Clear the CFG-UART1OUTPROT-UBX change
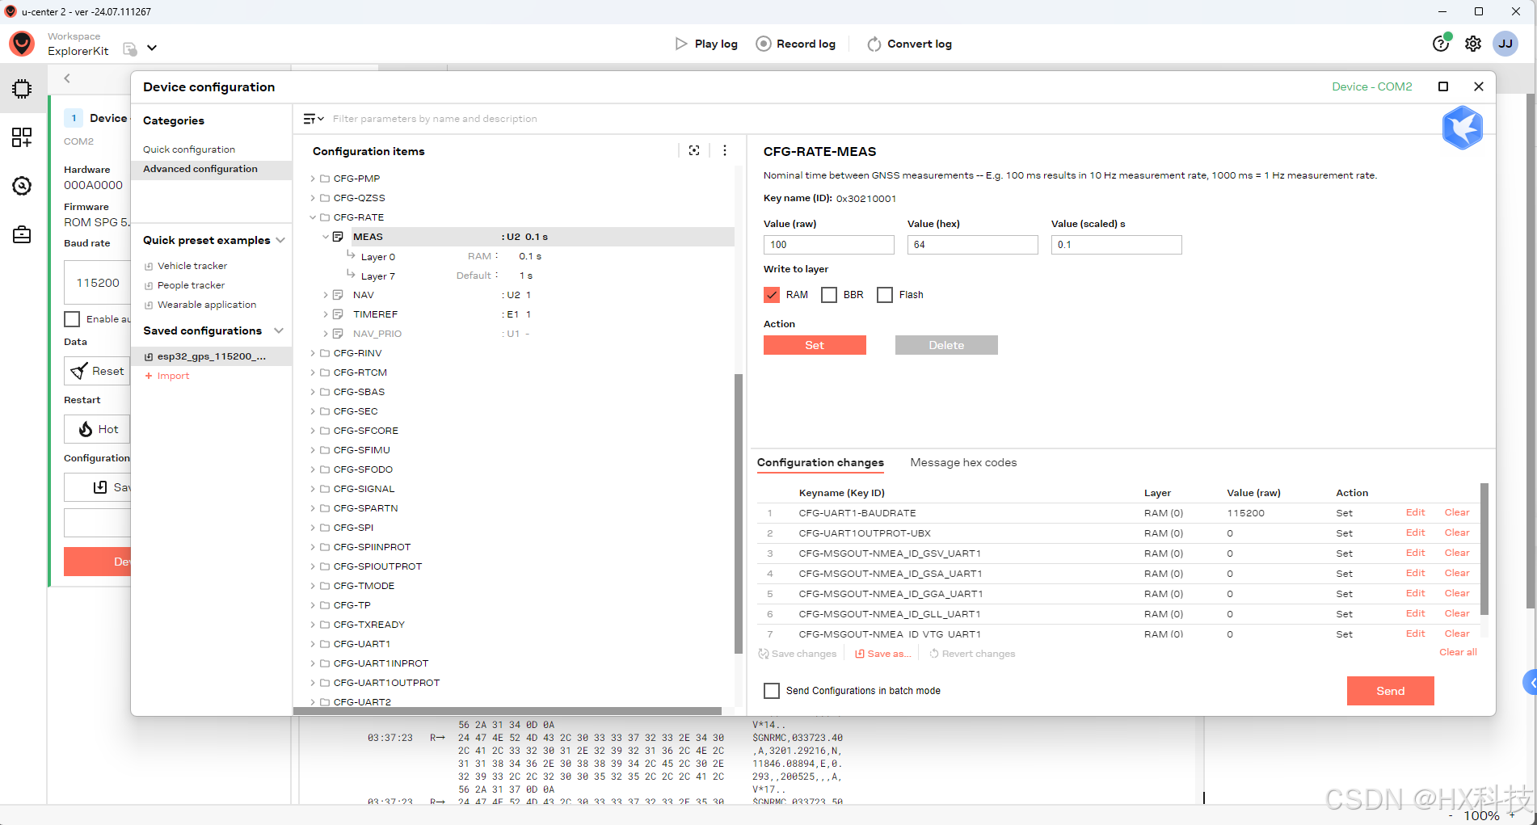The image size is (1537, 825). tap(1457, 532)
